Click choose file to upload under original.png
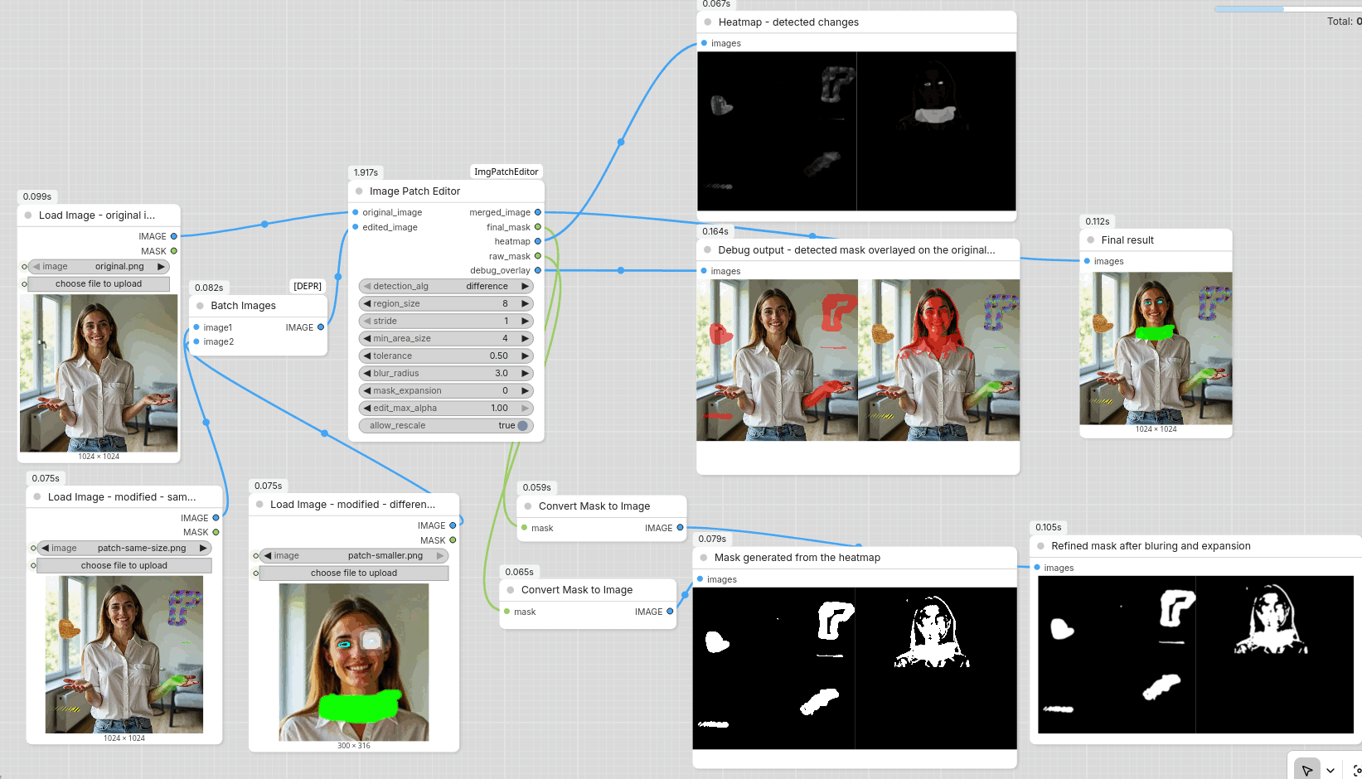The width and height of the screenshot is (1362, 779). pyautogui.click(x=99, y=284)
